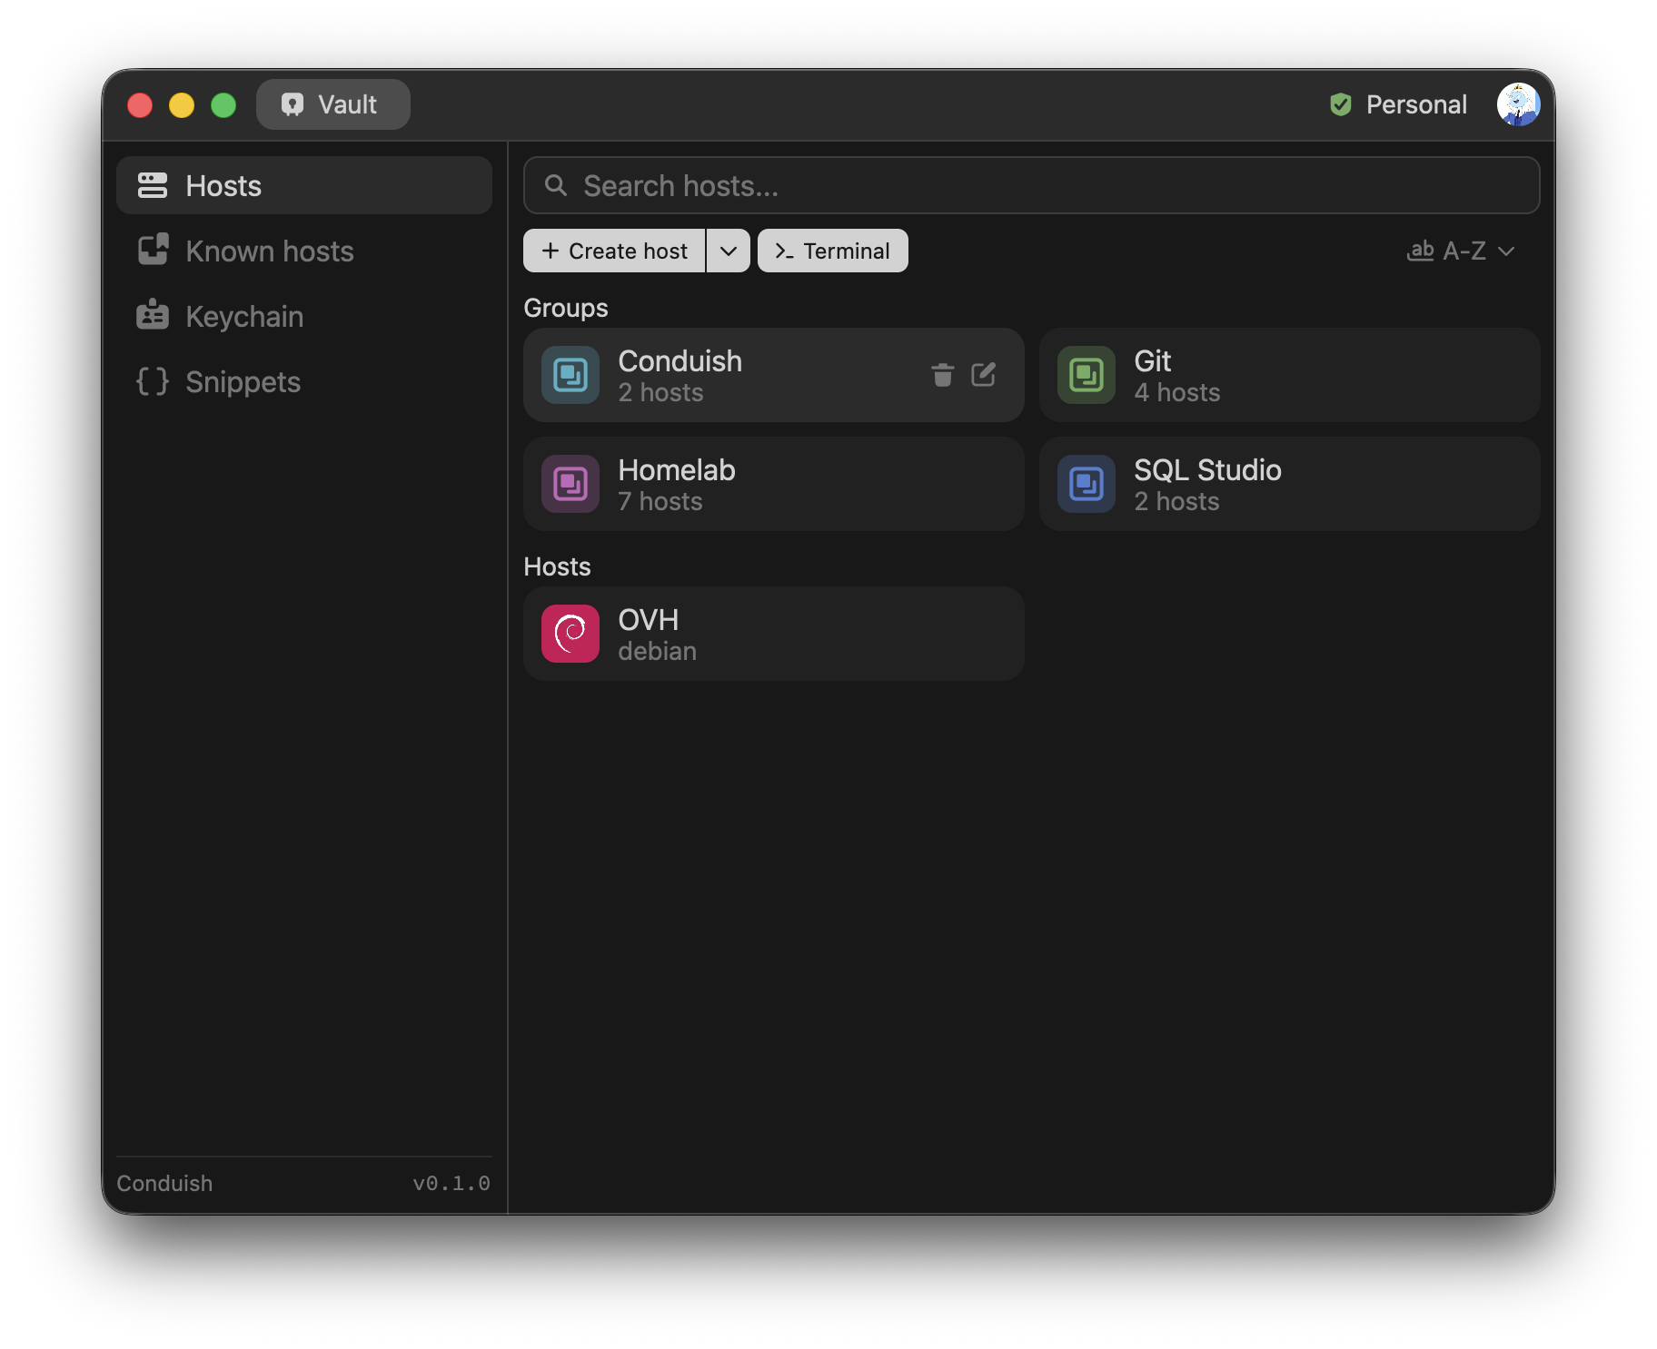The height and width of the screenshot is (1349, 1657).
Task: Go to Known hosts section
Action: pyautogui.click(x=304, y=251)
